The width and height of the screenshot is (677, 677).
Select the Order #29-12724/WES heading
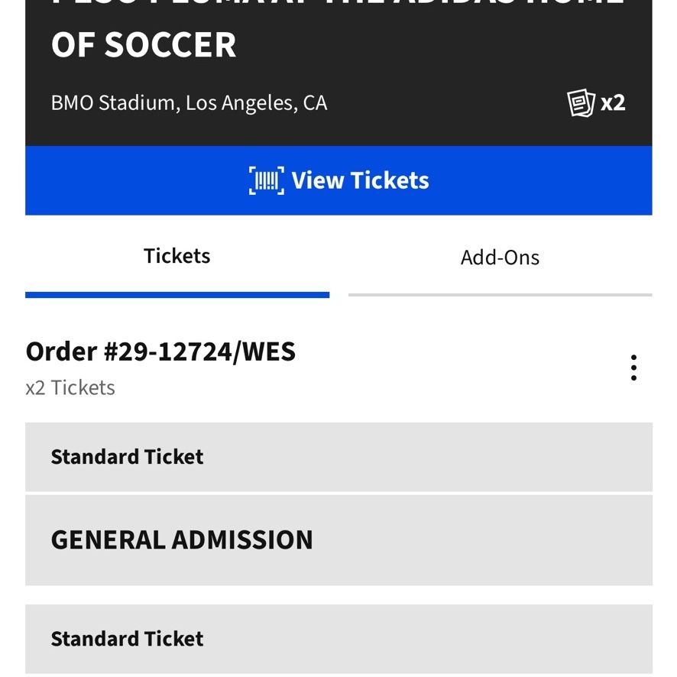click(x=160, y=351)
